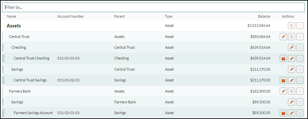308x119 pixels.
Task: Click the hierarchy icon in the Assets row
Action: click(292, 26)
